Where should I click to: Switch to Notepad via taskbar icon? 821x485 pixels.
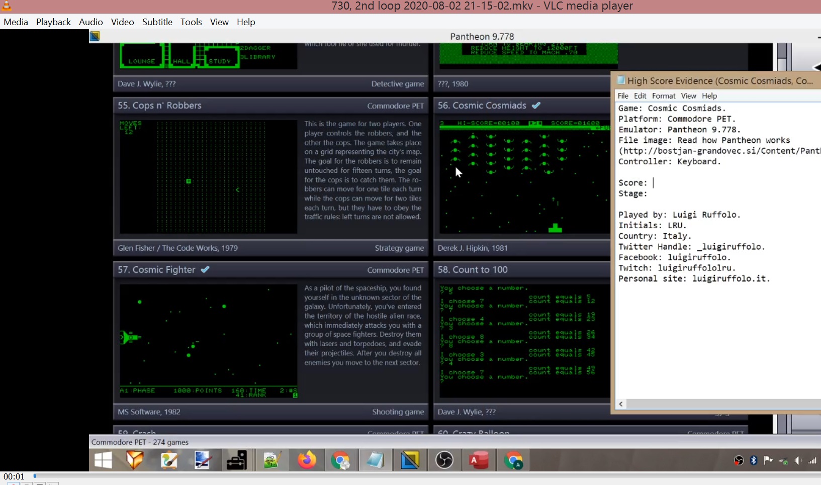(x=375, y=460)
